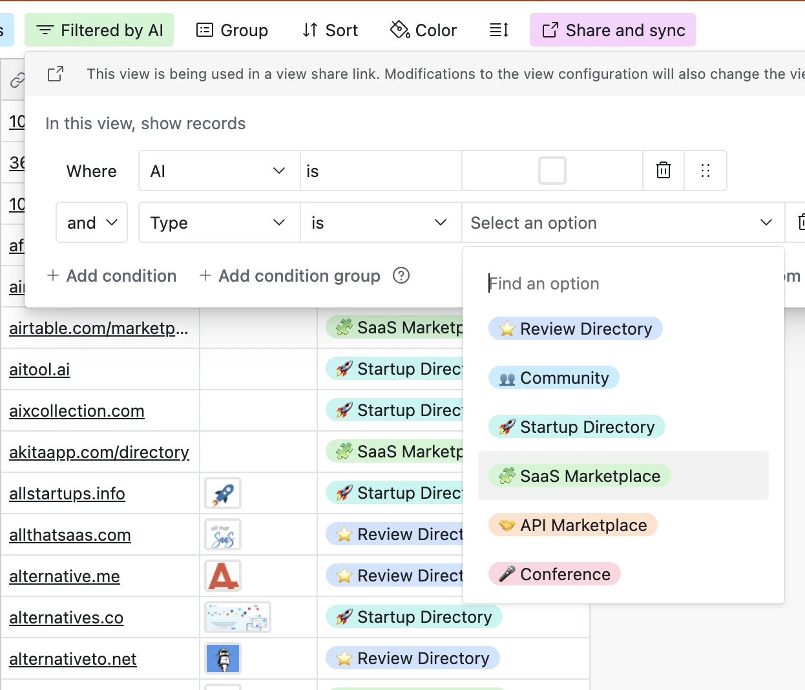Open alternatives.co link
805x690 pixels.
[x=67, y=618]
